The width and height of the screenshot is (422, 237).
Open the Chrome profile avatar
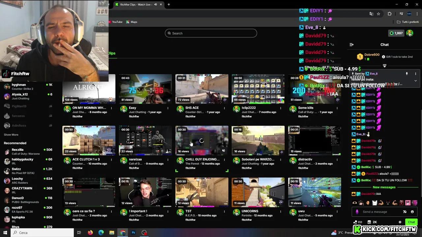[409, 14]
